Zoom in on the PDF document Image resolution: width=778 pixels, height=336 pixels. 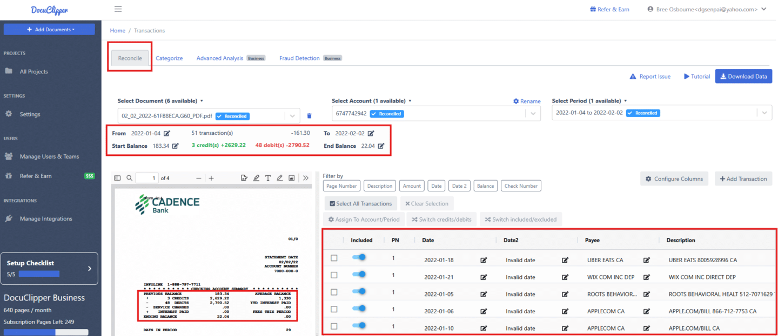[211, 178]
